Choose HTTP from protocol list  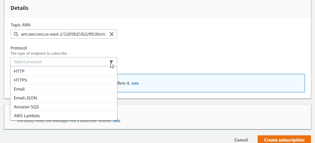click(x=64, y=71)
